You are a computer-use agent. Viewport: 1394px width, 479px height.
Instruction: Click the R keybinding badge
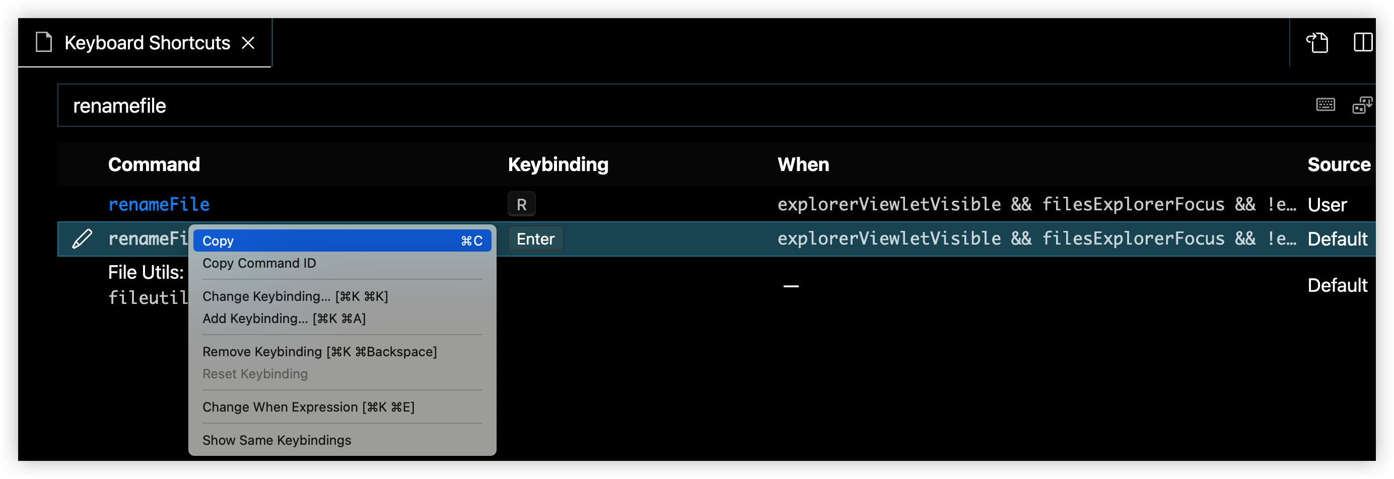coord(521,204)
